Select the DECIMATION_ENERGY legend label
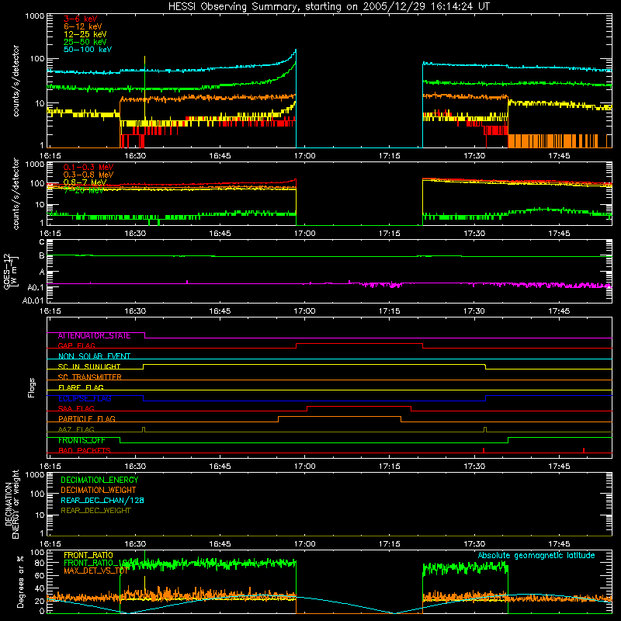The width and height of the screenshot is (621, 621). point(99,480)
